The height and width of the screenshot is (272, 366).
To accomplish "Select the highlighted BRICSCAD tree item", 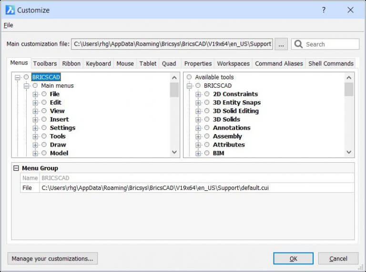I will (46, 77).
